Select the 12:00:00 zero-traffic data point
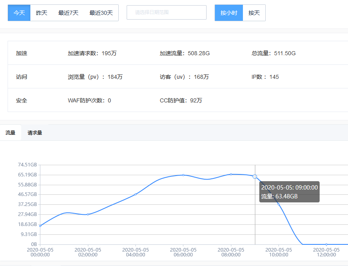Viewport: 348px width, 266px height. [326, 244]
